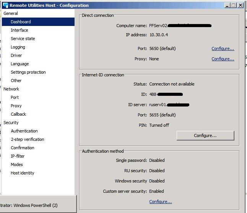Select Proxy under Network
The height and width of the screenshot is (213, 247).
click(x=16, y=106)
